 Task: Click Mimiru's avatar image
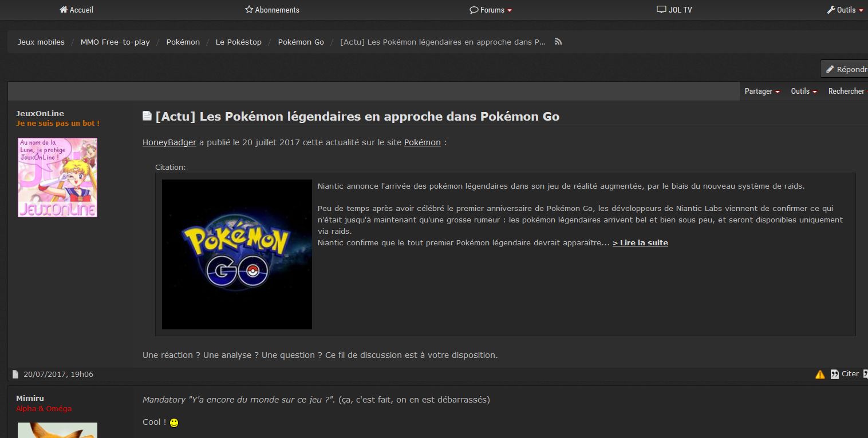[57, 430]
